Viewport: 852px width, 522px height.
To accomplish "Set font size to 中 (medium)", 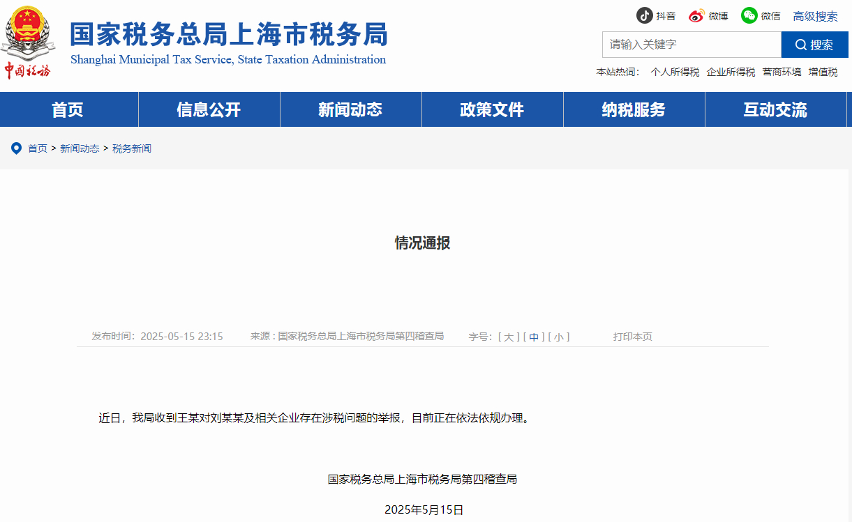I will coord(534,337).
